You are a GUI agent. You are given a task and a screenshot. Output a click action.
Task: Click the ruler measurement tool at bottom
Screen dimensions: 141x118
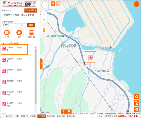click(x=63, y=112)
